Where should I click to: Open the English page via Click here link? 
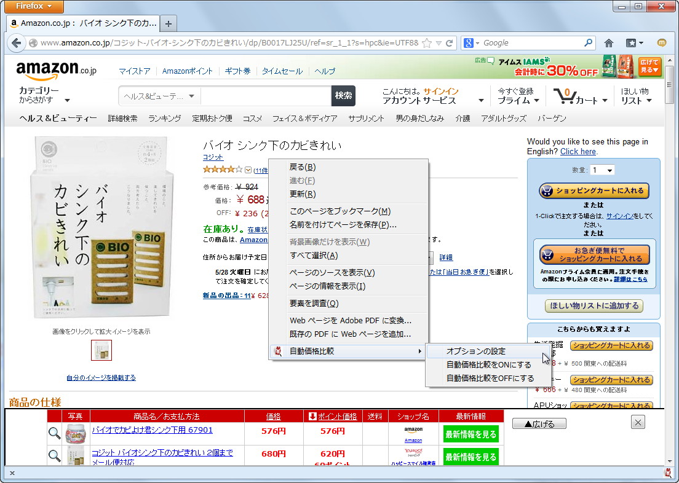click(x=578, y=151)
